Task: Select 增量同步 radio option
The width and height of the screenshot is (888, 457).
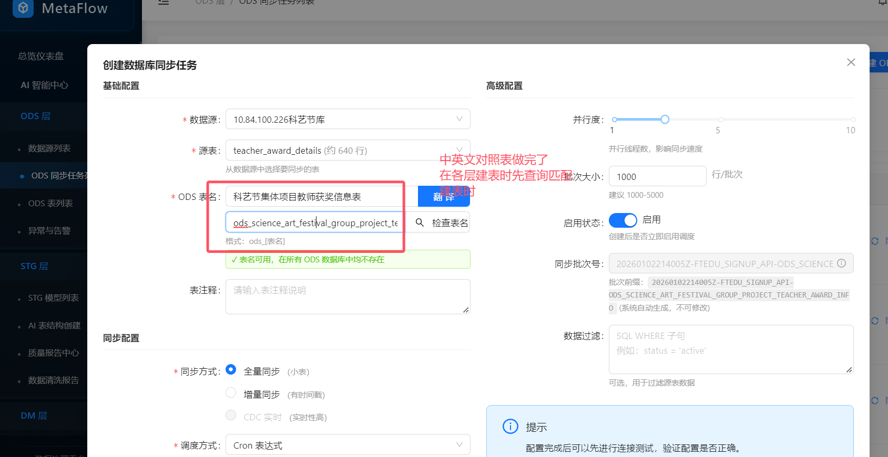Action: (231, 393)
